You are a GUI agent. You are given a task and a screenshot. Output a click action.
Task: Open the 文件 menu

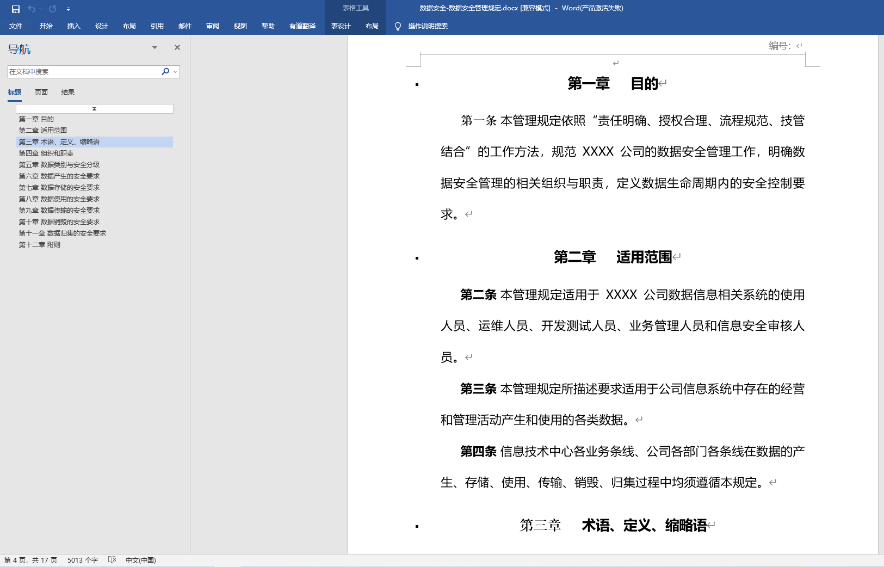point(16,26)
